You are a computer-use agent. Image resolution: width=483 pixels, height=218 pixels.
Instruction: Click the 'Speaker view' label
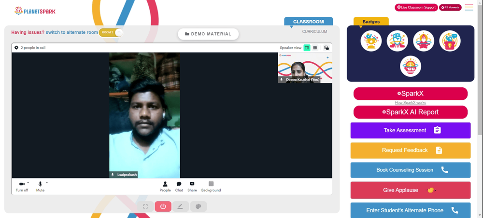[x=290, y=48]
